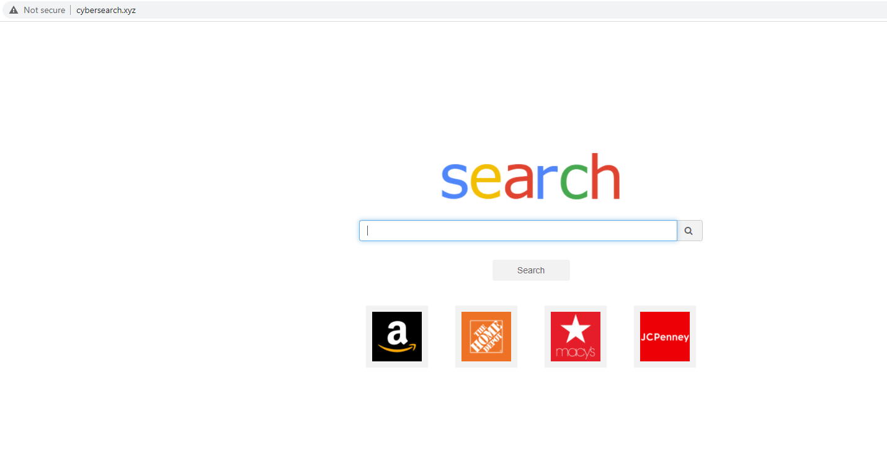Click the magnifying glass search icon
The height and width of the screenshot is (450, 887).
pos(689,231)
